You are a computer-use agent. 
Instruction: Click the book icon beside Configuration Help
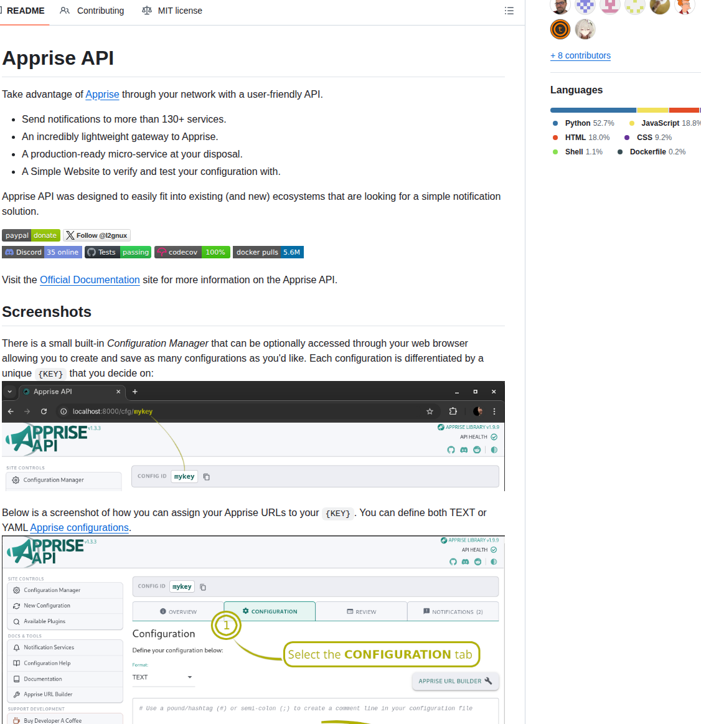pyautogui.click(x=17, y=663)
